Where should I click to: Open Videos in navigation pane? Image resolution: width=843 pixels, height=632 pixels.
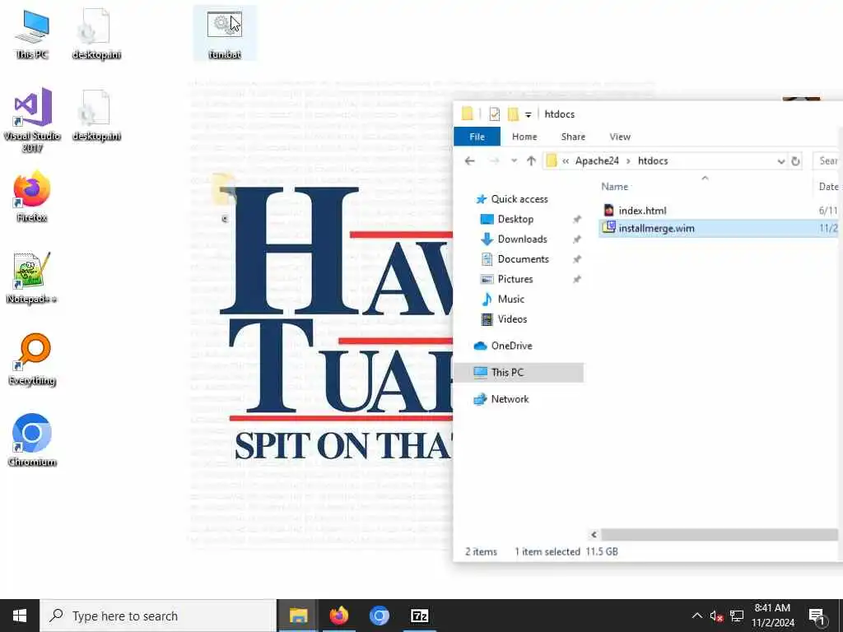coord(504,319)
